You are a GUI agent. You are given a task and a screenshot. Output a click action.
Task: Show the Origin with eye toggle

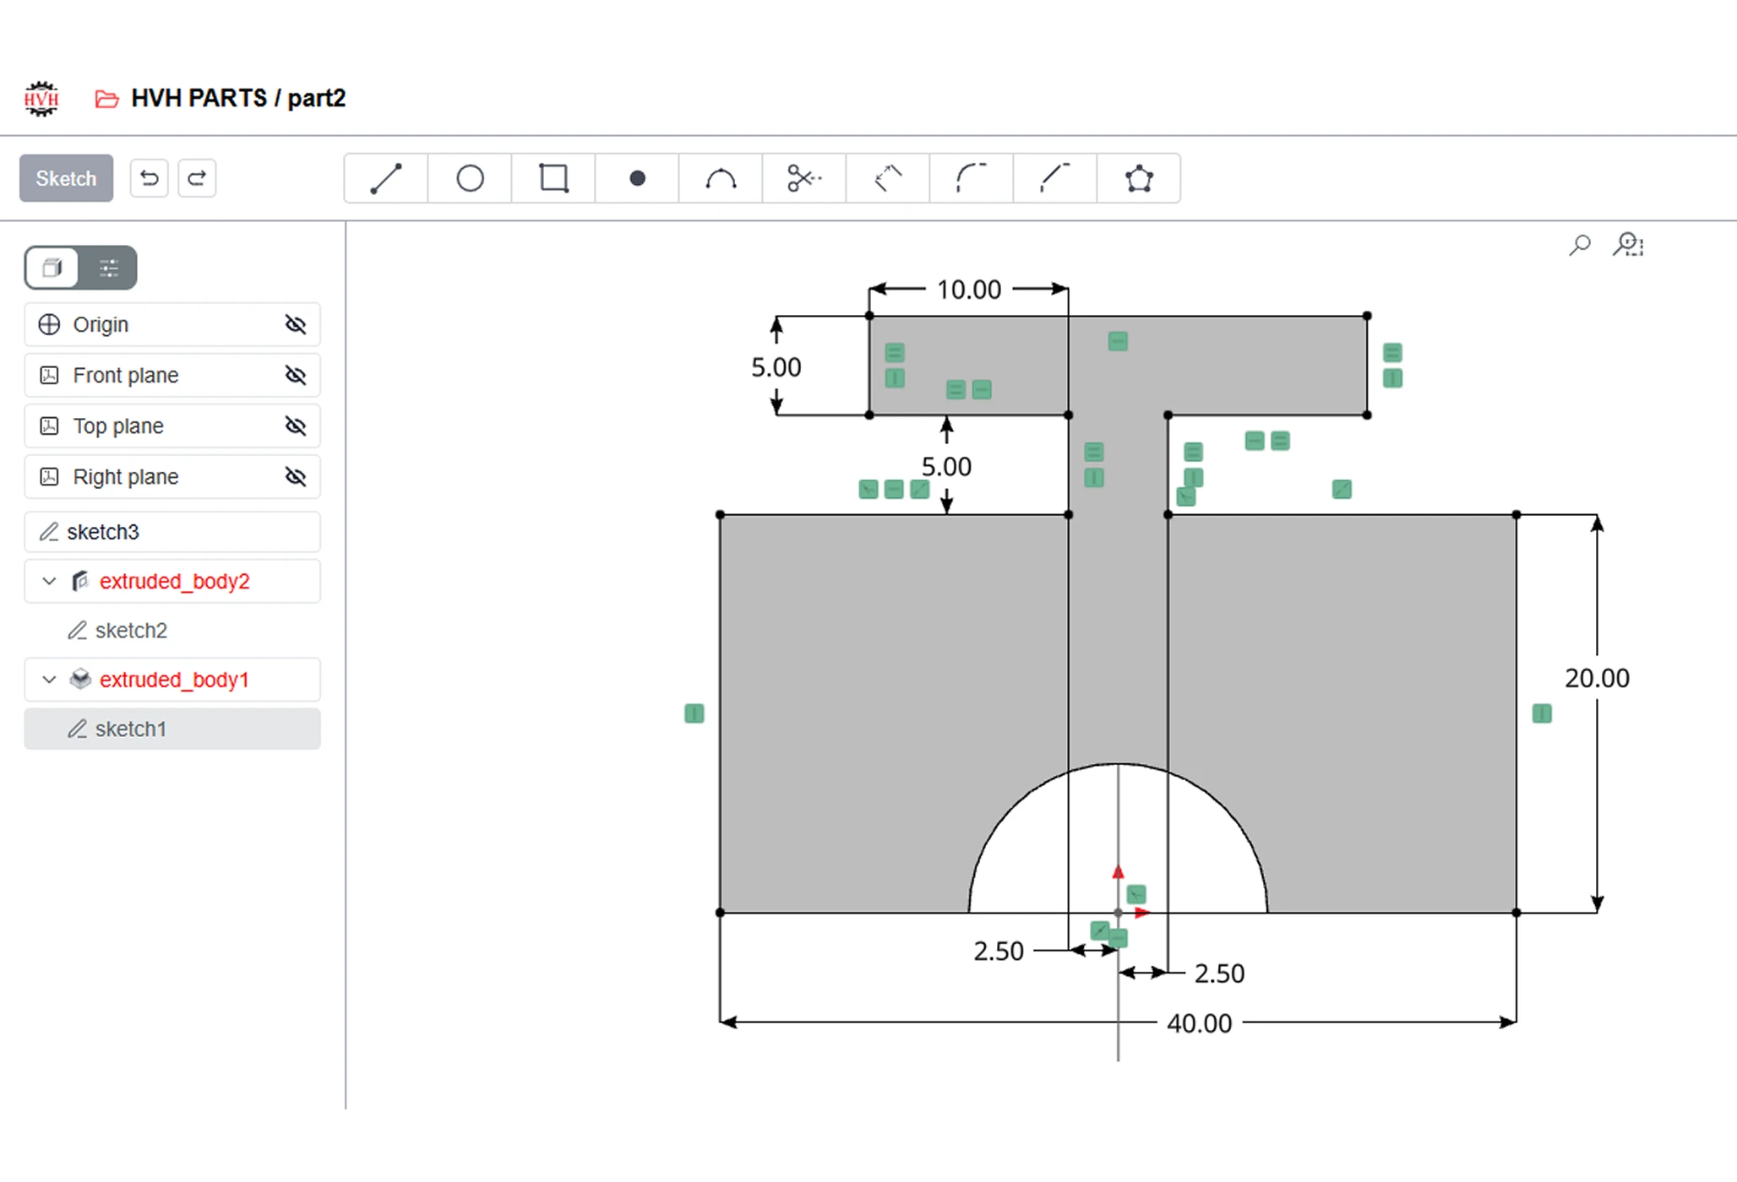pos(296,324)
